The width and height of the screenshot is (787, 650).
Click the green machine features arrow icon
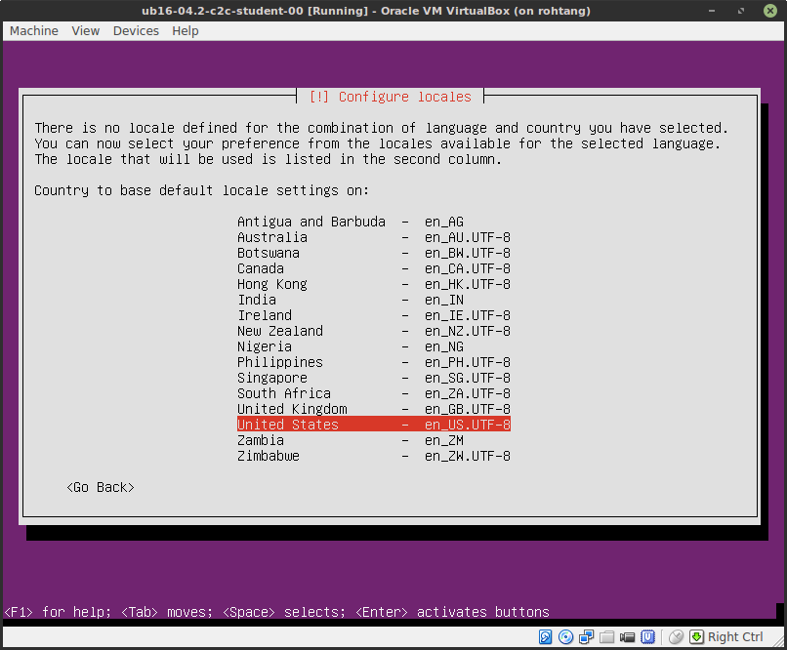point(697,636)
